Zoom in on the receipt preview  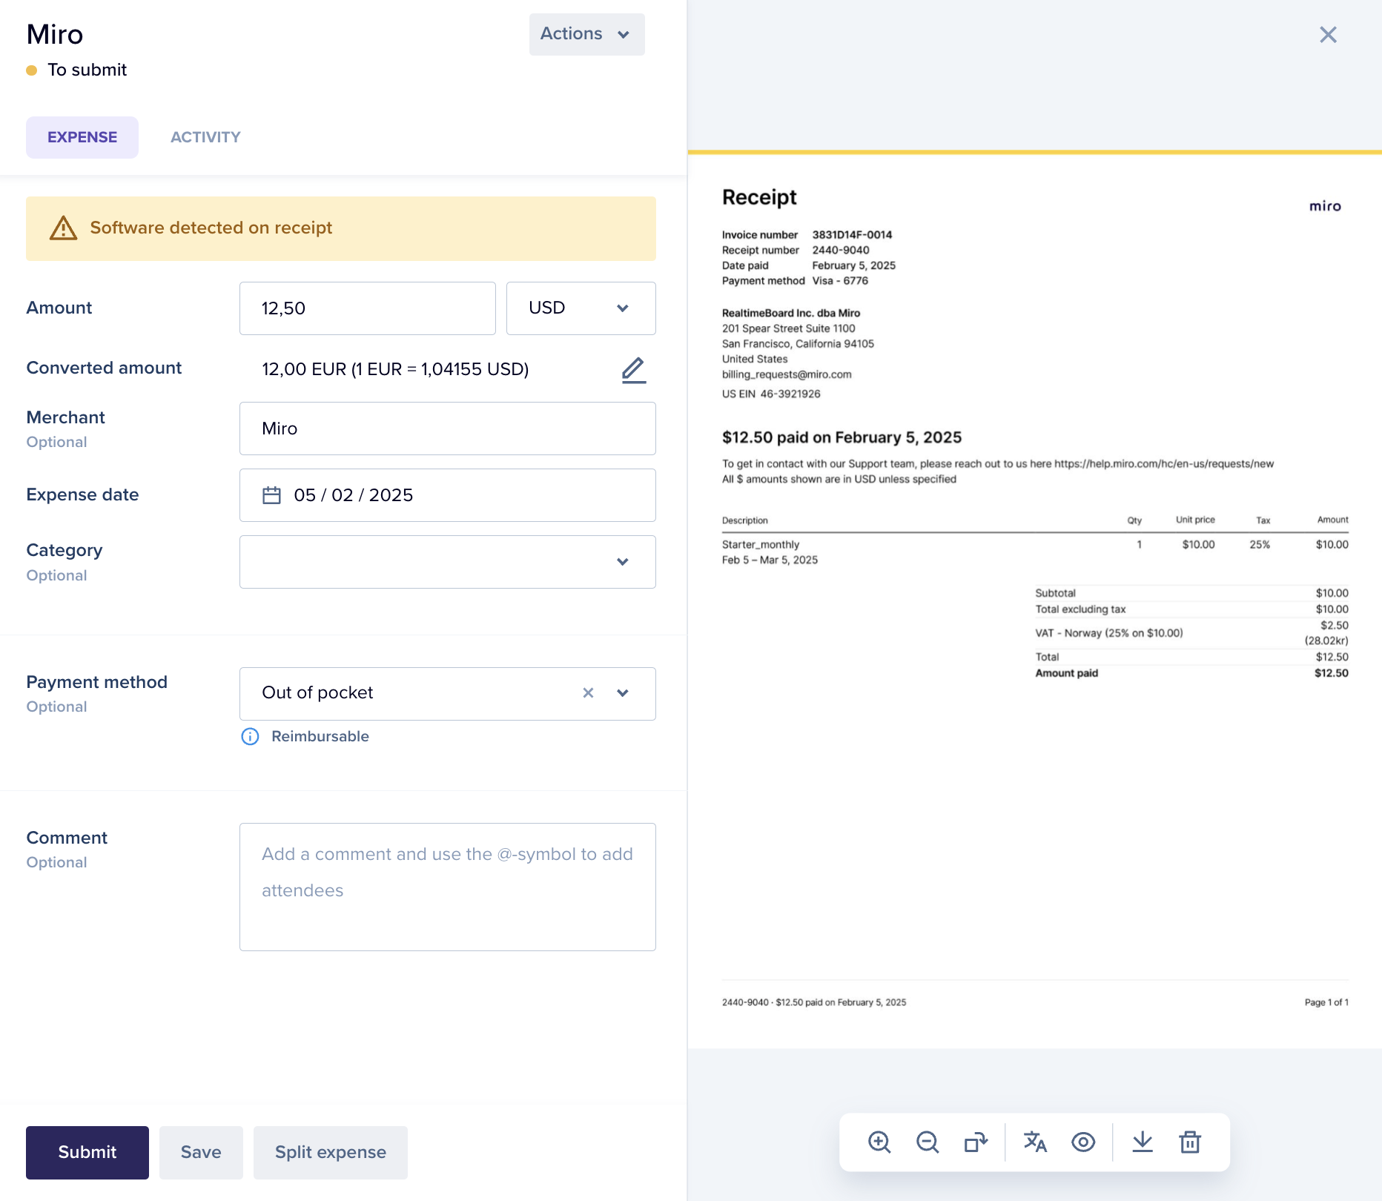879,1142
